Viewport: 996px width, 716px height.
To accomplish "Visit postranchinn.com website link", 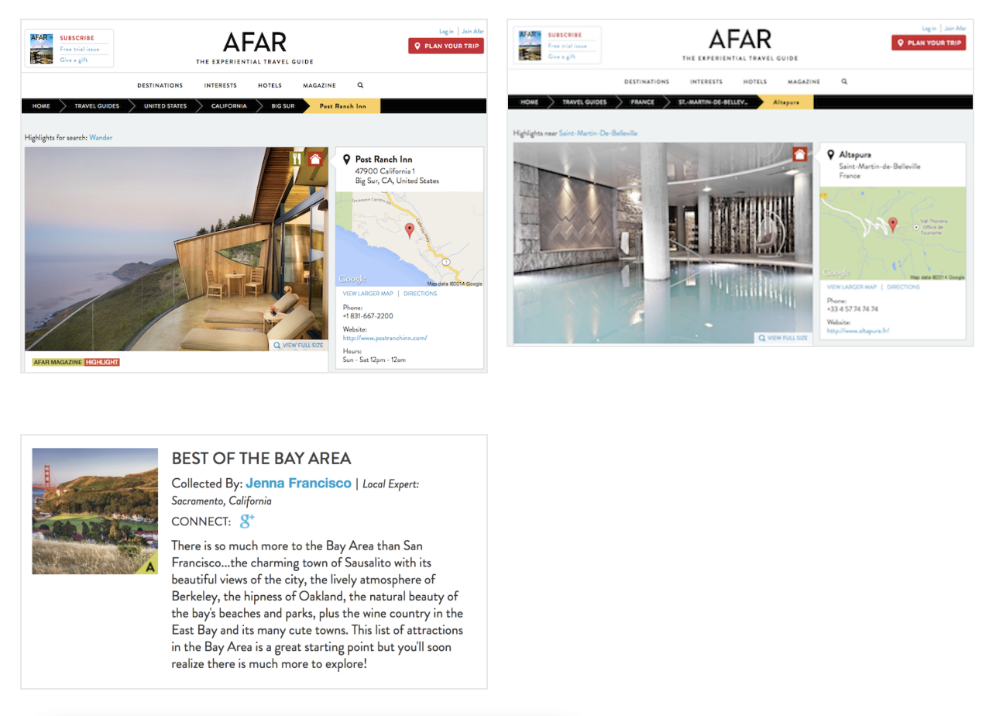I will click(385, 338).
